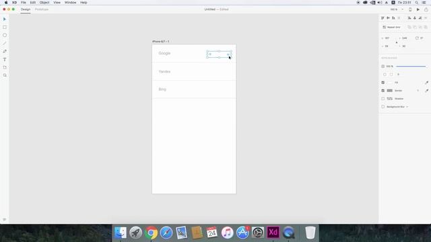Open the Shadow color swatch

[x=390, y=99]
